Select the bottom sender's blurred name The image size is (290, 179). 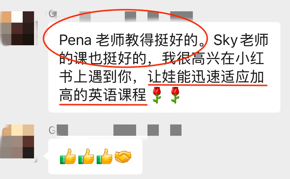coord(115,130)
